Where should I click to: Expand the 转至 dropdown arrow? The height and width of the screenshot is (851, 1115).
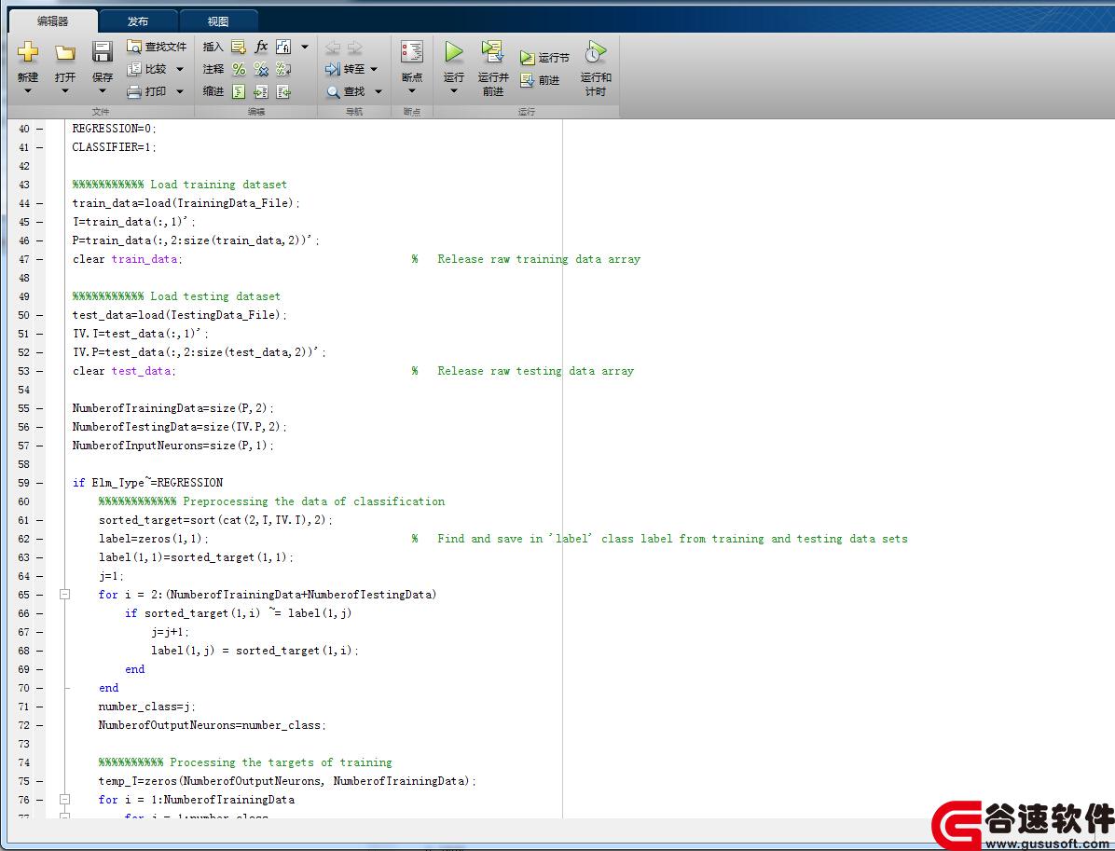coord(374,69)
